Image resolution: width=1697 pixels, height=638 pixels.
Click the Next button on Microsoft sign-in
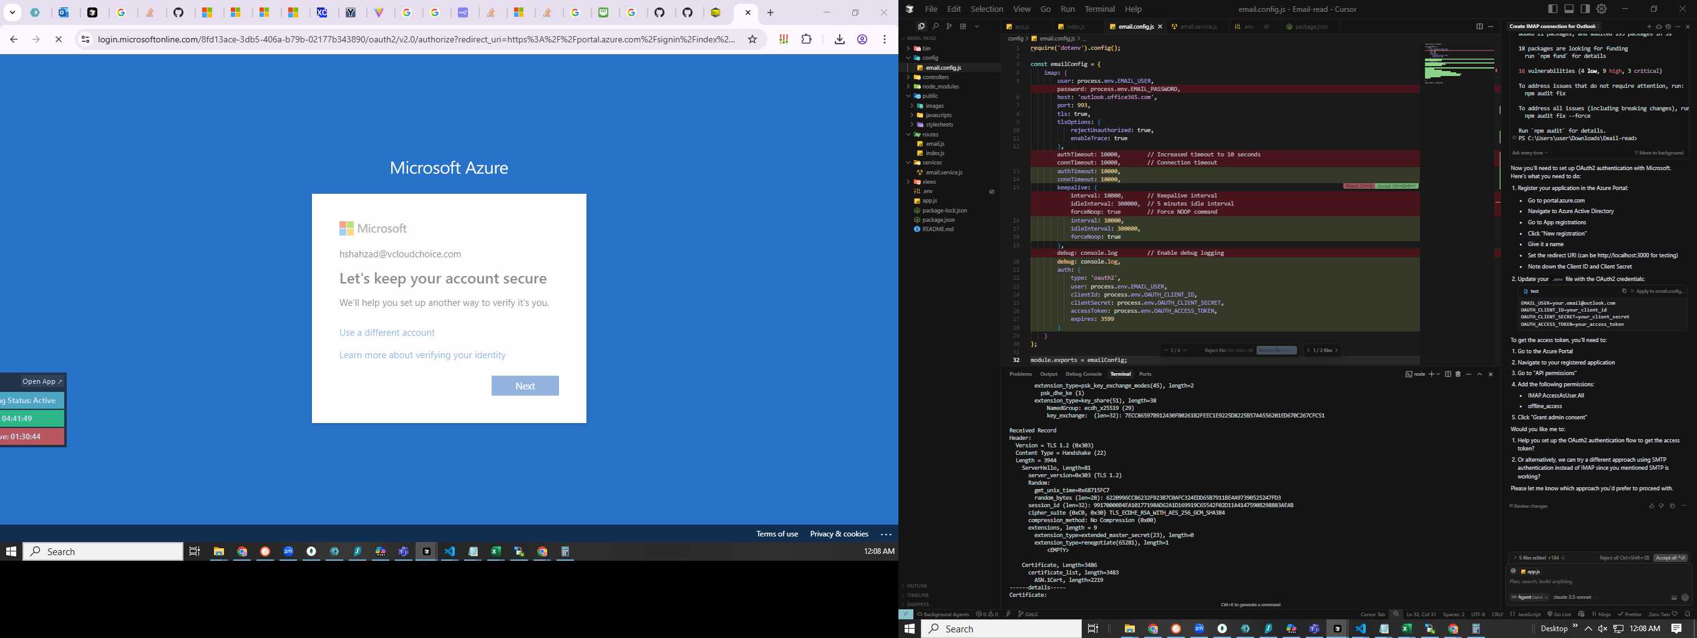(525, 386)
